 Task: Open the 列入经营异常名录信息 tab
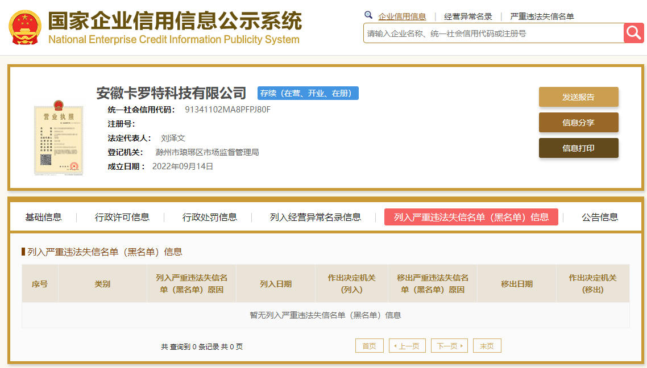click(315, 217)
